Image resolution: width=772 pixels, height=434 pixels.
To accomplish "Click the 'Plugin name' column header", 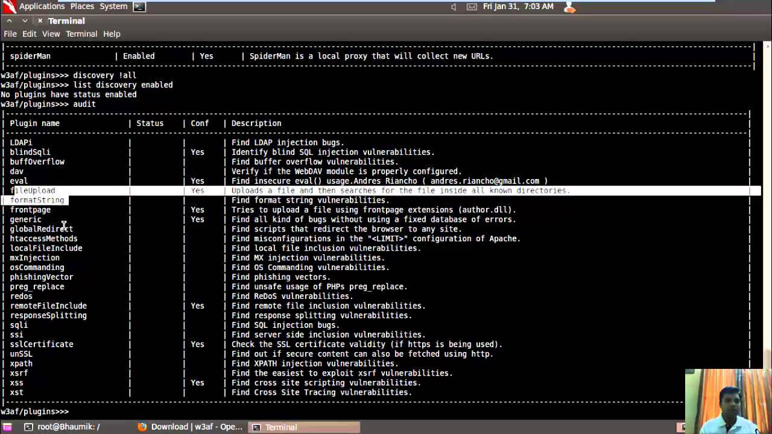I will coord(34,124).
